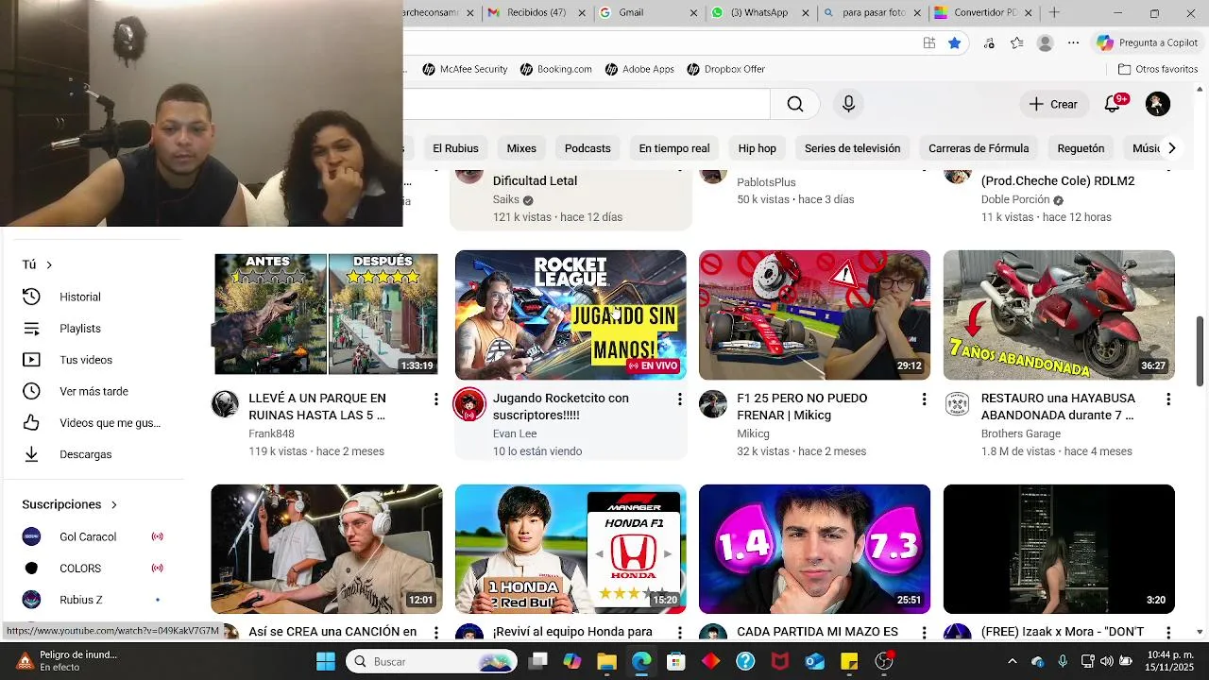Open the Honda F1 Manager thumbnail
Screen dimensions: 1209x680
tap(570, 549)
